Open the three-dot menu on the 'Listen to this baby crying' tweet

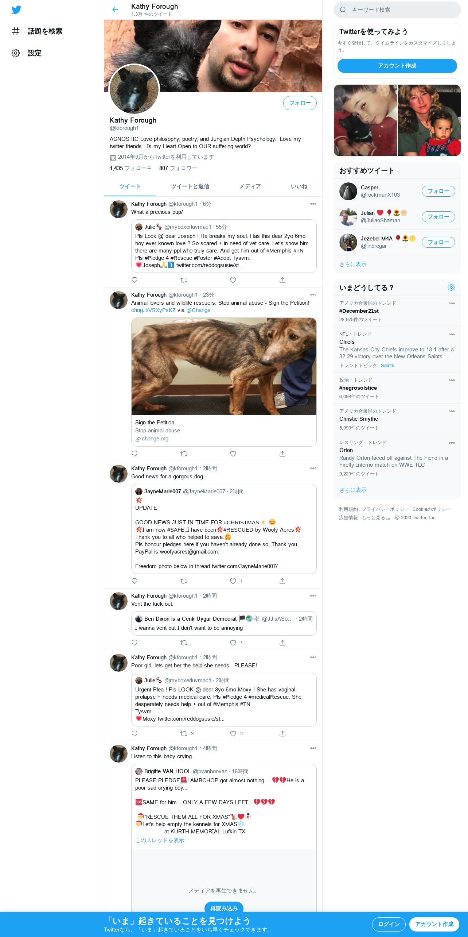tap(313, 748)
